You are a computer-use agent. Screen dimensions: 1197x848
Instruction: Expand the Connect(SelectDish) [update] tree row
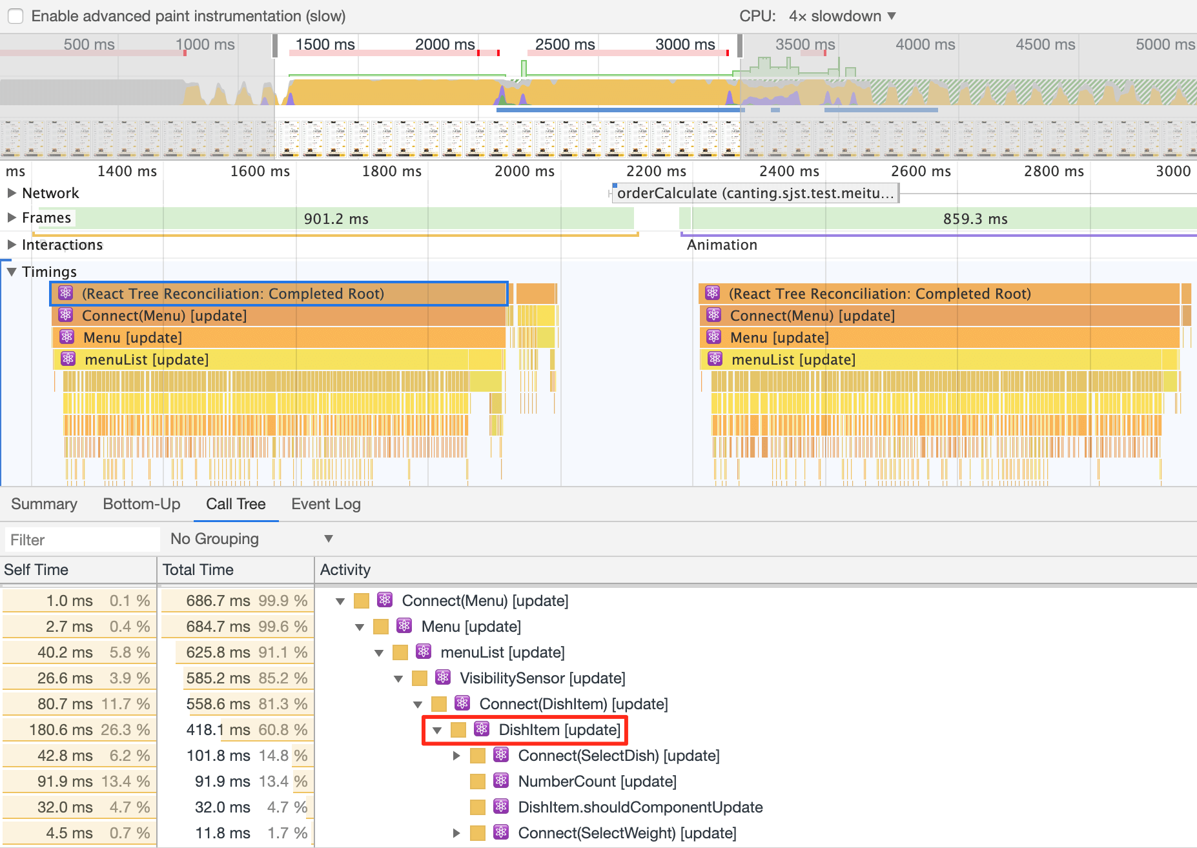click(x=456, y=756)
